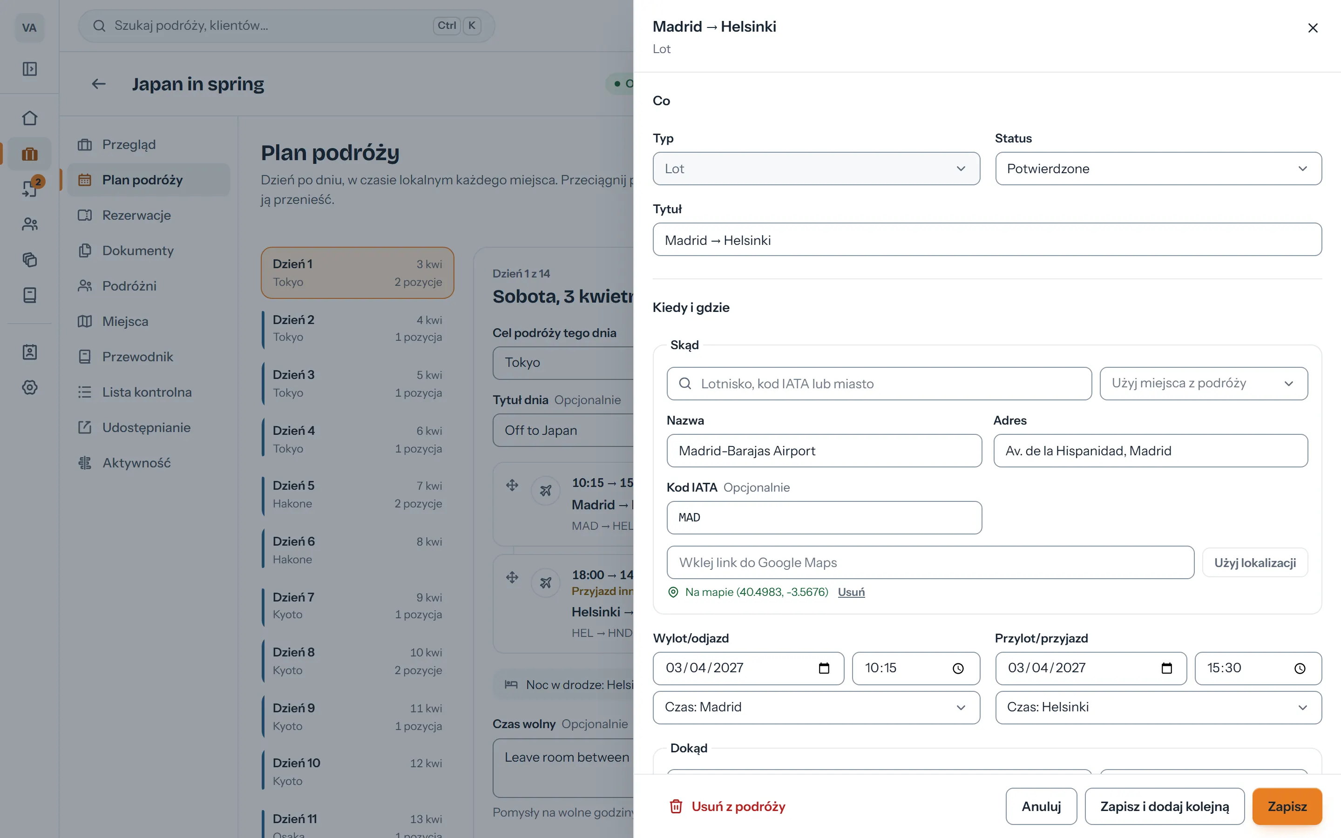The width and height of the screenshot is (1341, 838).
Task: Click the map pin icon beside Na mapie
Action: click(673, 592)
